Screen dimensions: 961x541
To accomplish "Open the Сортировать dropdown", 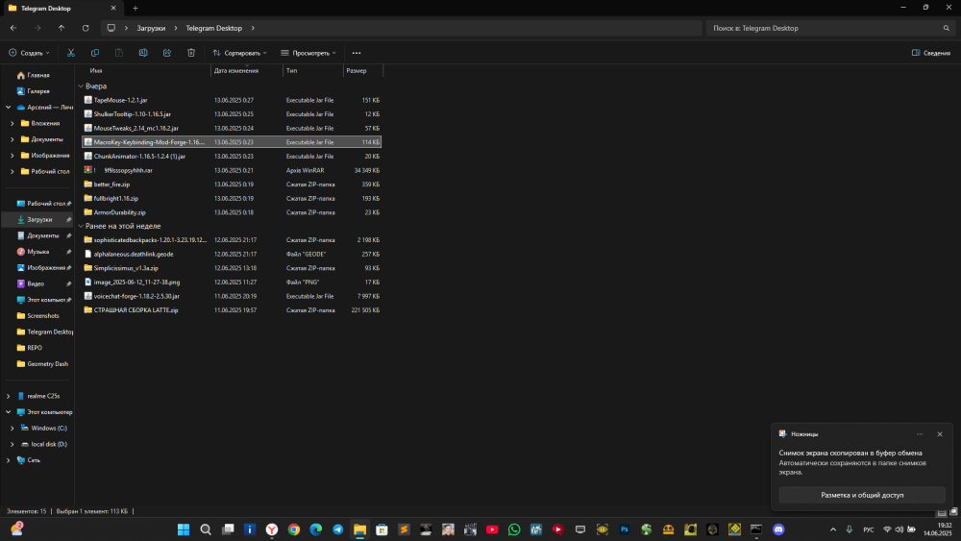I will [239, 53].
